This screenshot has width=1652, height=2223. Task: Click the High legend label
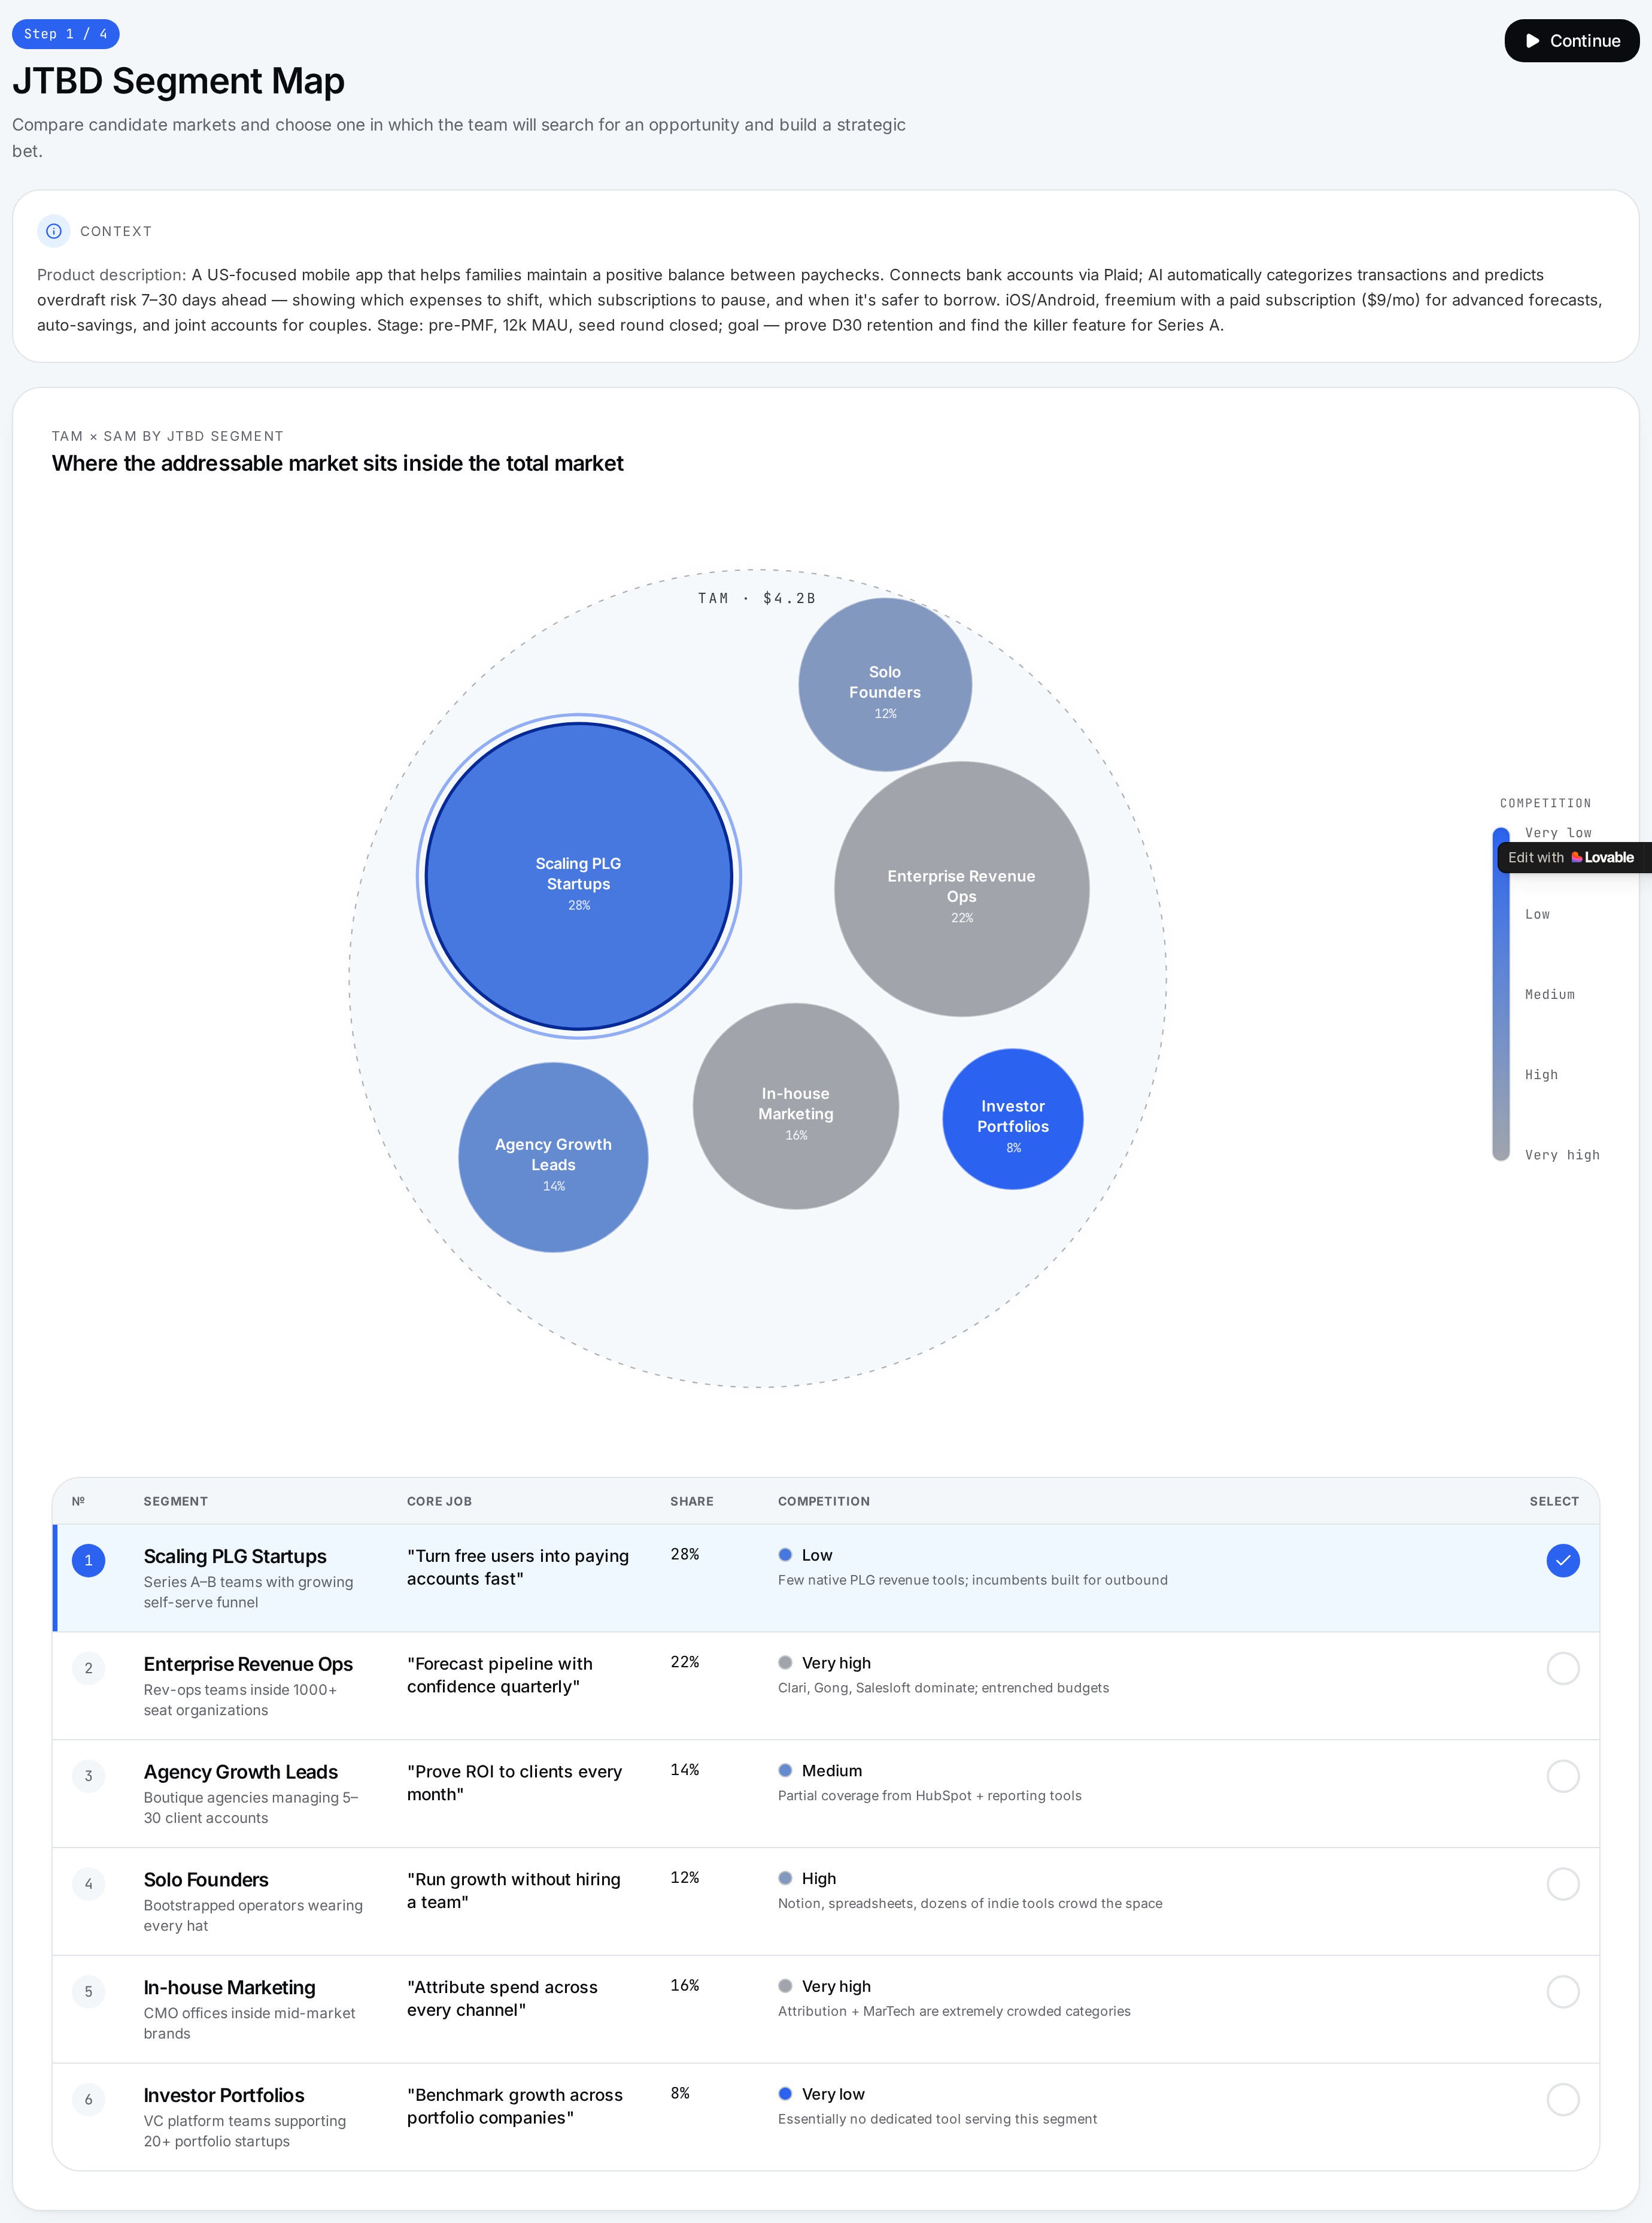pyautogui.click(x=1541, y=1074)
